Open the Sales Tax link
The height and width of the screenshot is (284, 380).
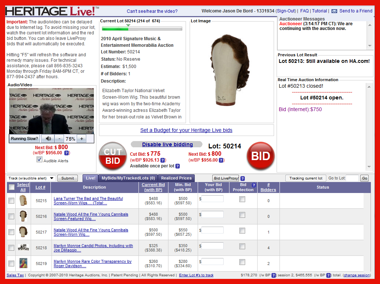click(15, 275)
